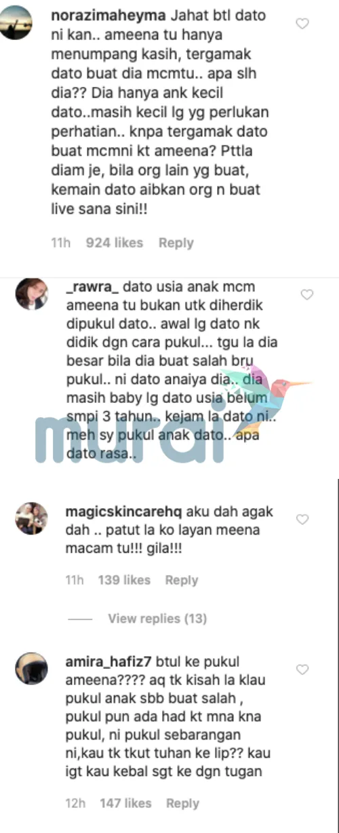Reply to amira_hafiz7's comment
The image size is (339, 833).
(x=182, y=803)
